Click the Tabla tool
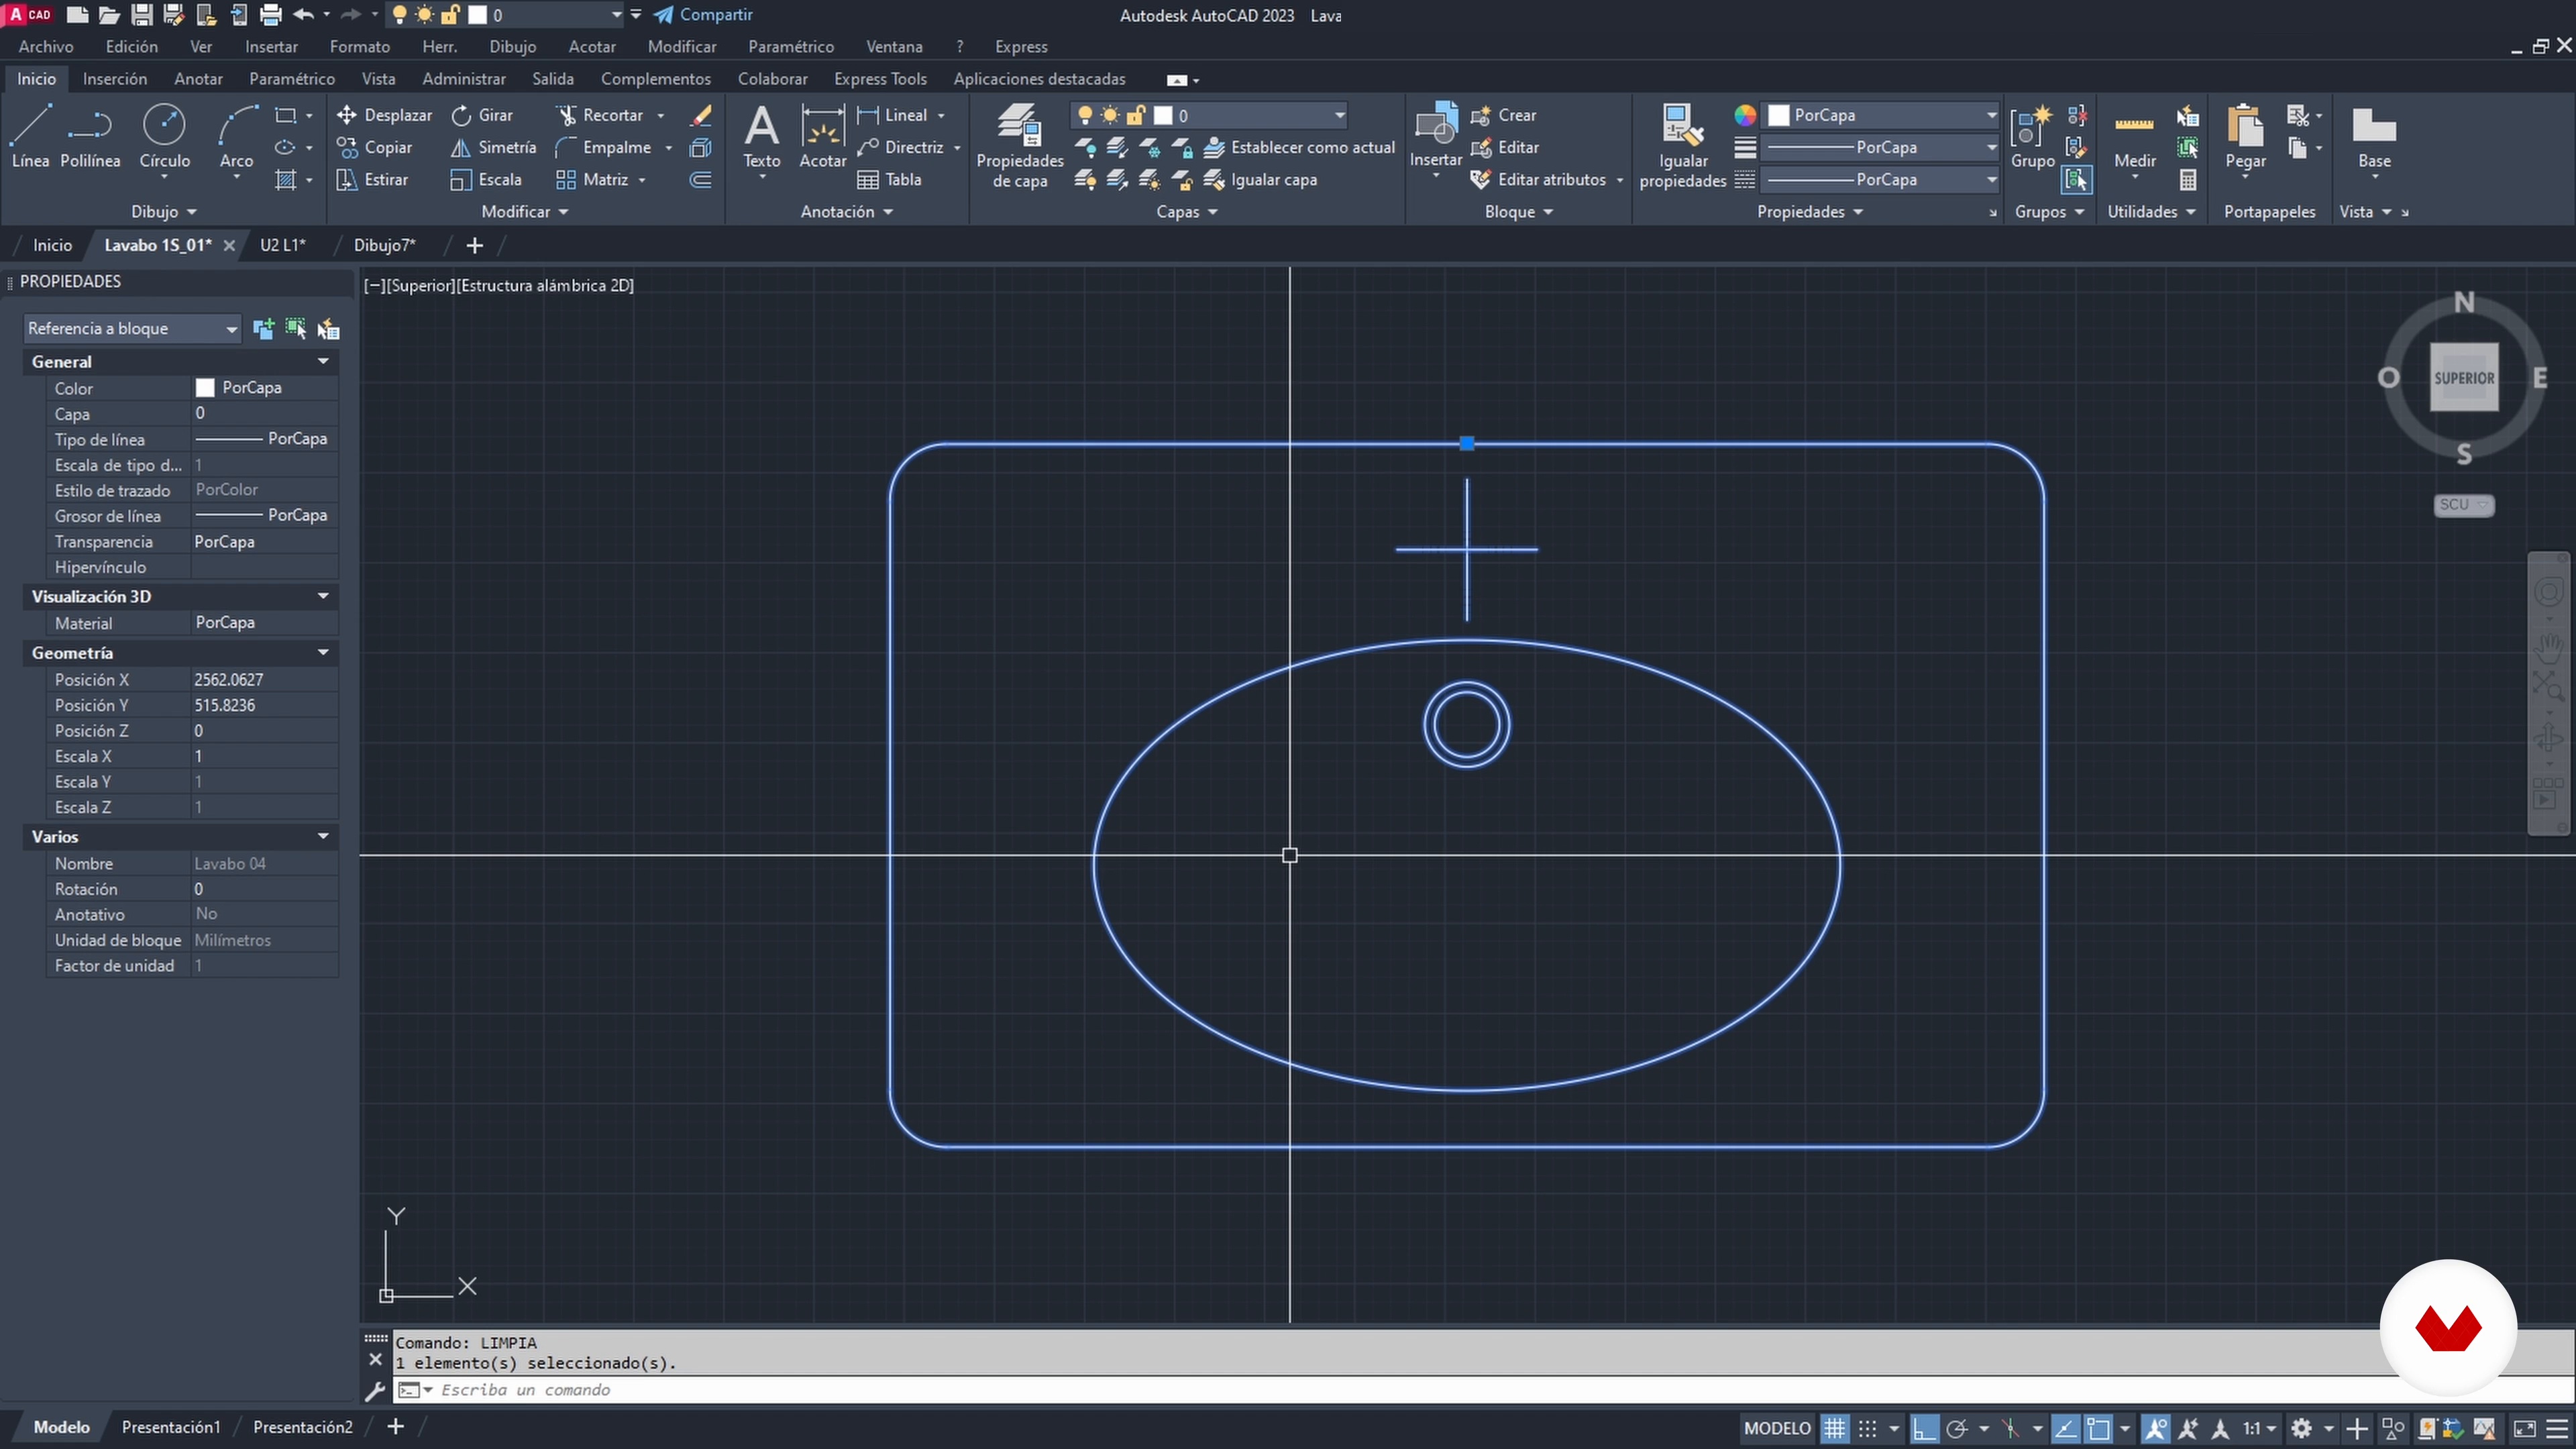The image size is (2576, 1449). (x=889, y=179)
